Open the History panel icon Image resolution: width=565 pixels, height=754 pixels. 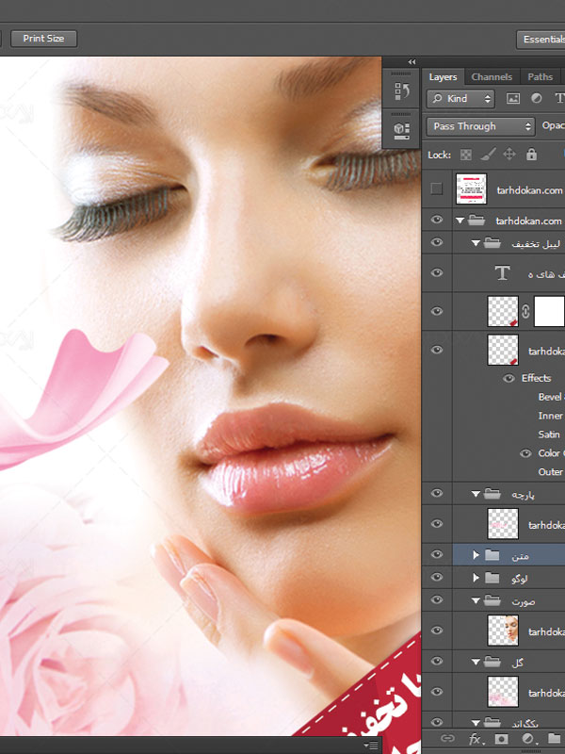(402, 90)
